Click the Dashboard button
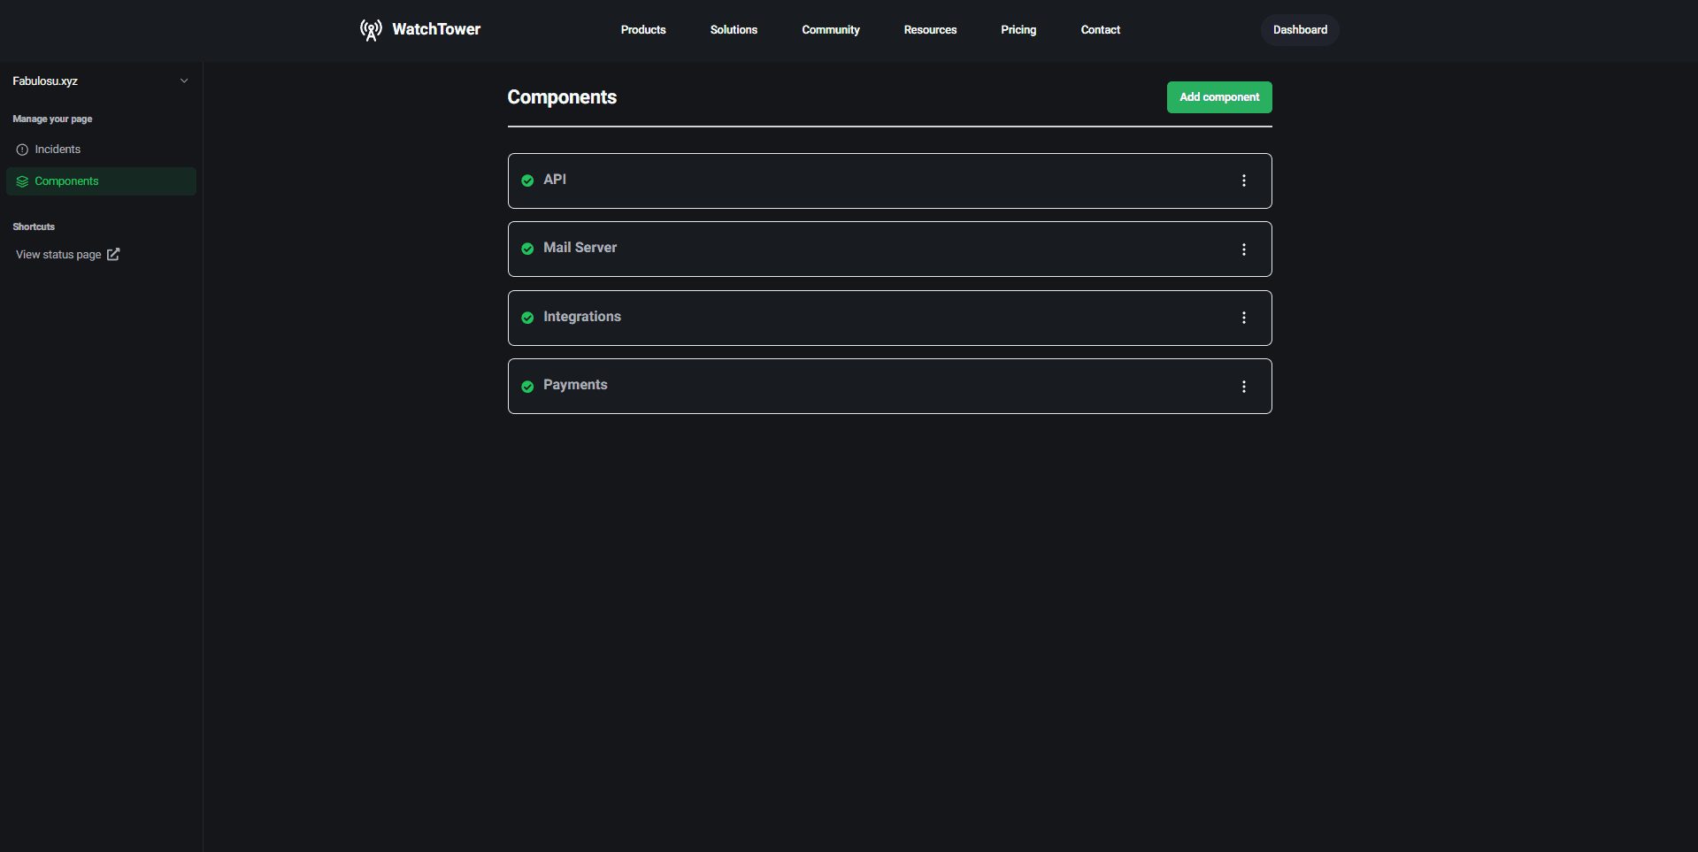 (x=1299, y=29)
